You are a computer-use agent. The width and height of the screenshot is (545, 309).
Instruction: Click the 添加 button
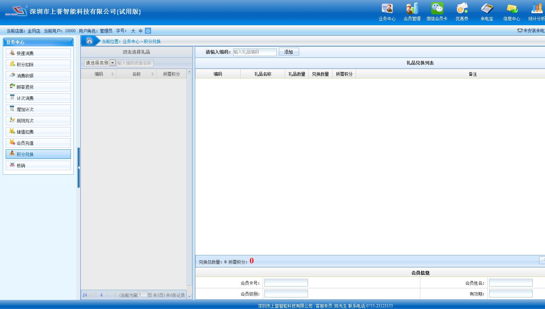click(289, 52)
